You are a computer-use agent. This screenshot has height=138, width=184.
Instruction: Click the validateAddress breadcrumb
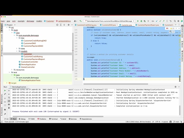point(63,21)
